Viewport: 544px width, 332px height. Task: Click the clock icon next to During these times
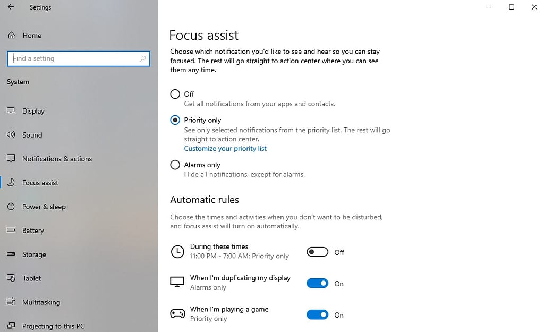click(177, 252)
